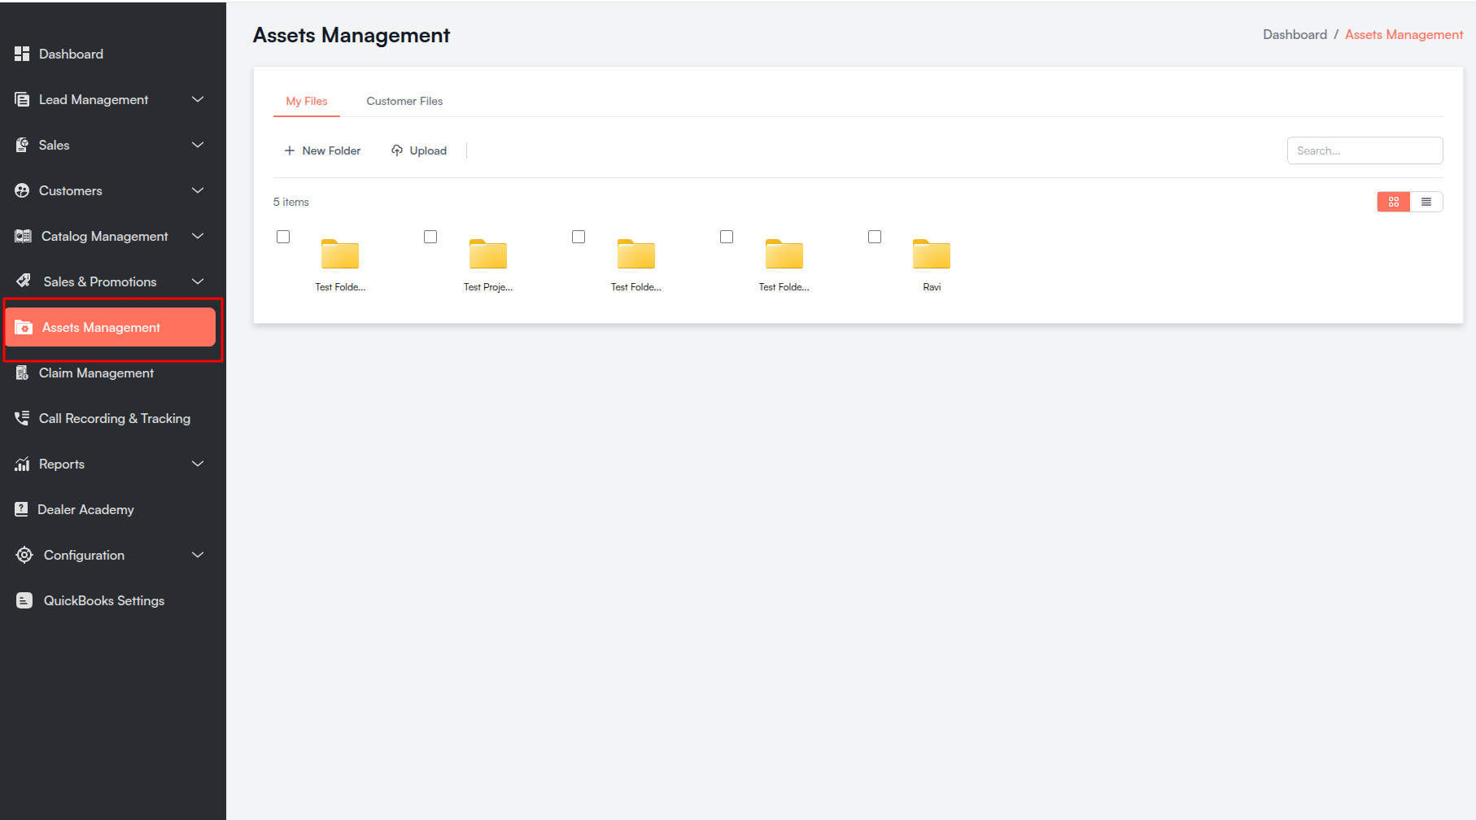Focus the Search input field
Image resolution: width=1476 pixels, height=820 pixels.
pyautogui.click(x=1365, y=150)
